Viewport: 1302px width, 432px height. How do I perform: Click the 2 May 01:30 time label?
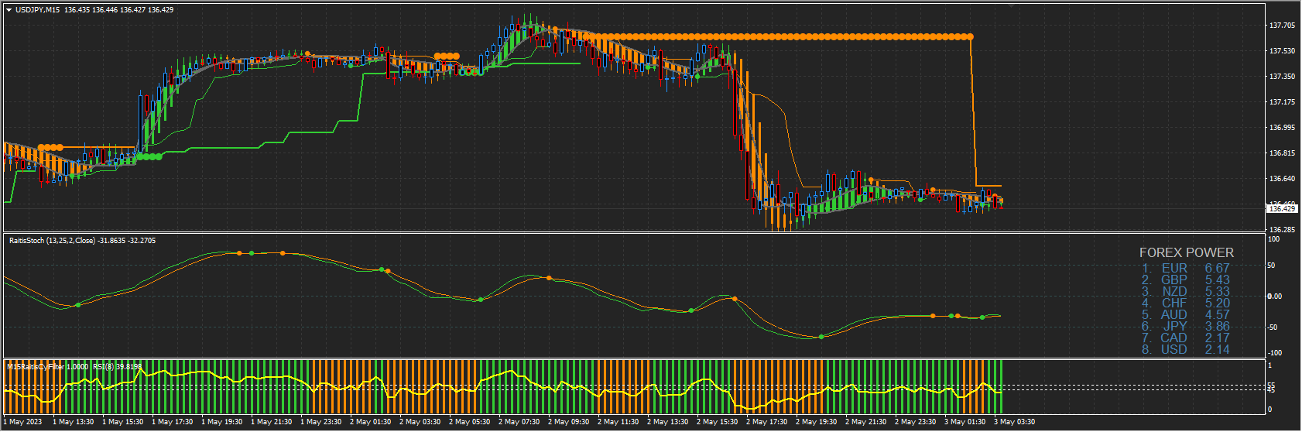(x=370, y=422)
